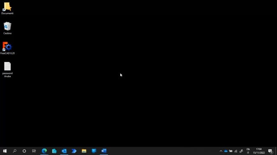Select the FreeCAD 0.20 desktop shortcut
The height and width of the screenshot is (155, 277).
[x=7, y=48]
